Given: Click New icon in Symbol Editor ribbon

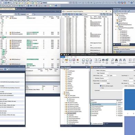Looking at the screenshot, I should (x=63, y=60).
